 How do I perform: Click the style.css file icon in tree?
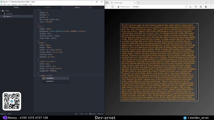pos(5,16)
